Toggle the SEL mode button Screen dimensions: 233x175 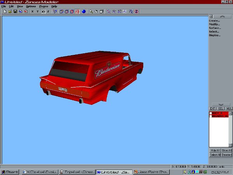(x=221, y=108)
